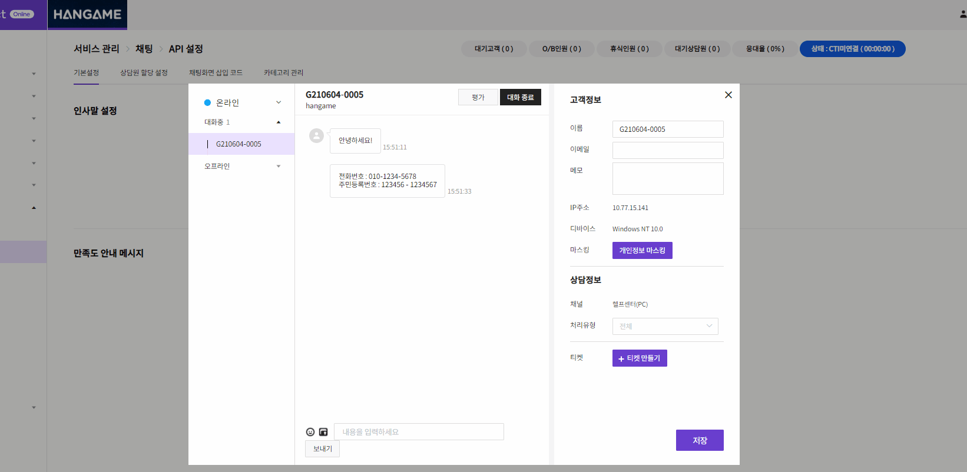
Task: Click the image attachment icon beside input
Action: 323,432
